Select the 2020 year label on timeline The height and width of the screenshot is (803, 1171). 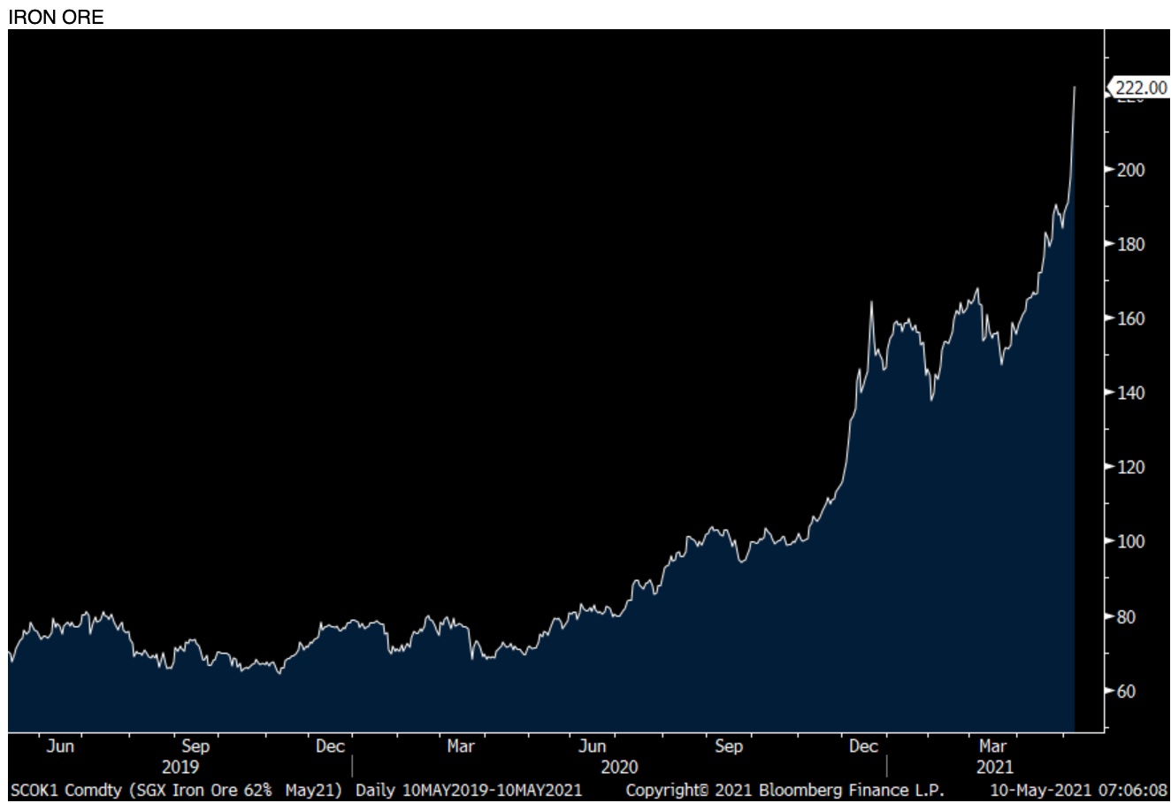[618, 767]
